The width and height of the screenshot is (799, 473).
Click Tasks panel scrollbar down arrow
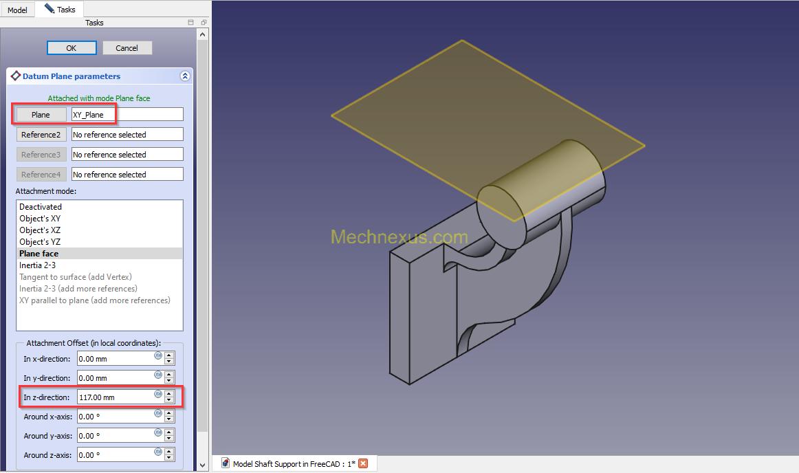coord(202,465)
